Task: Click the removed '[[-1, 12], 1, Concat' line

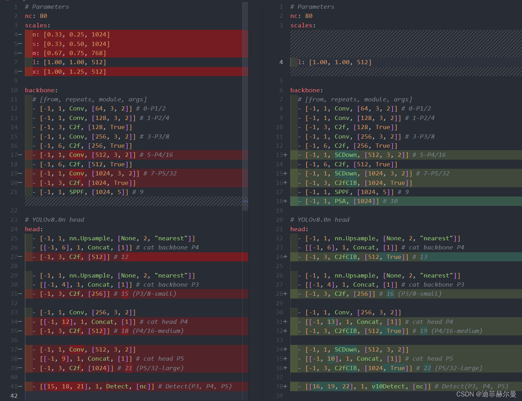Action: pos(136,322)
